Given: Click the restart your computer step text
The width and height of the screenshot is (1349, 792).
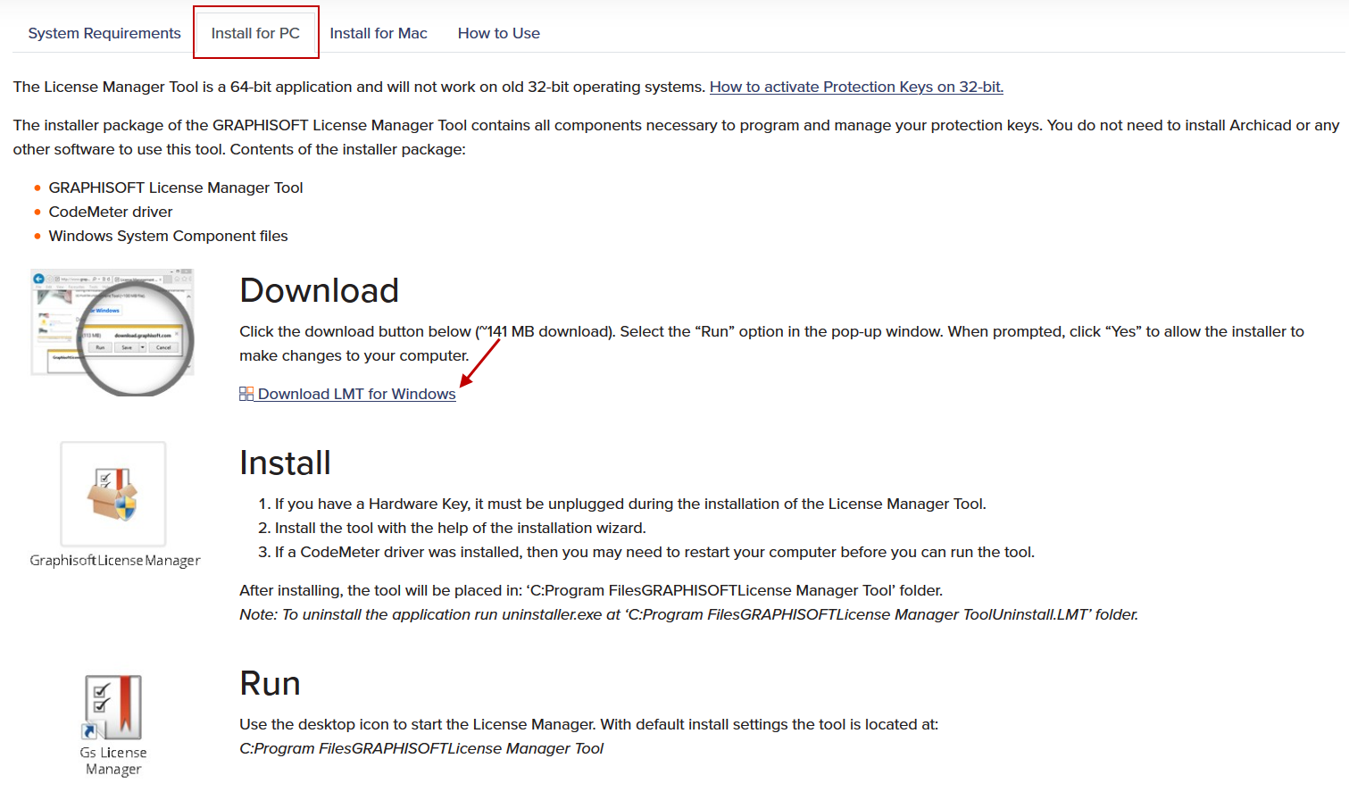Looking at the screenshot, I should [654, 552].
